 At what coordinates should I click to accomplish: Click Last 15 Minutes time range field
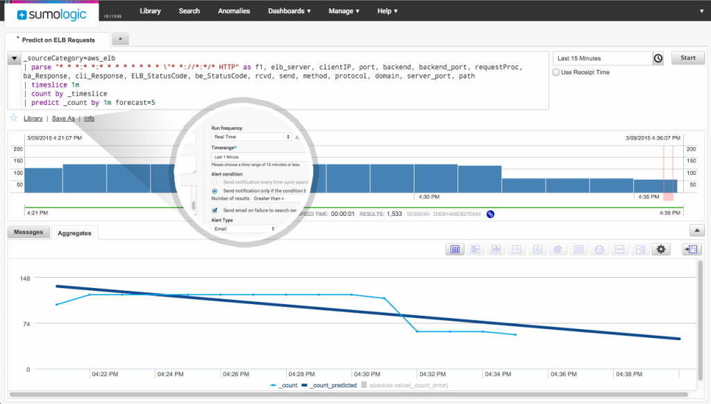[603, 58]
